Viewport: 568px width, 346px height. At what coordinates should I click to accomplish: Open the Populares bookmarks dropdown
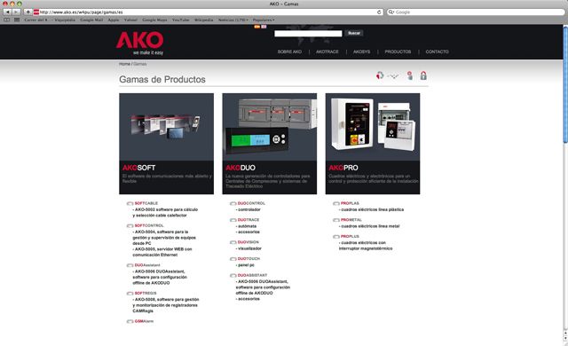(264, 20)
